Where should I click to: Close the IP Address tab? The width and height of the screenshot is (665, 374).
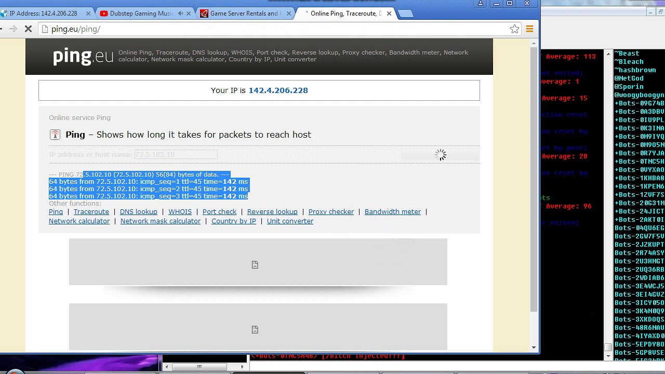88,14
